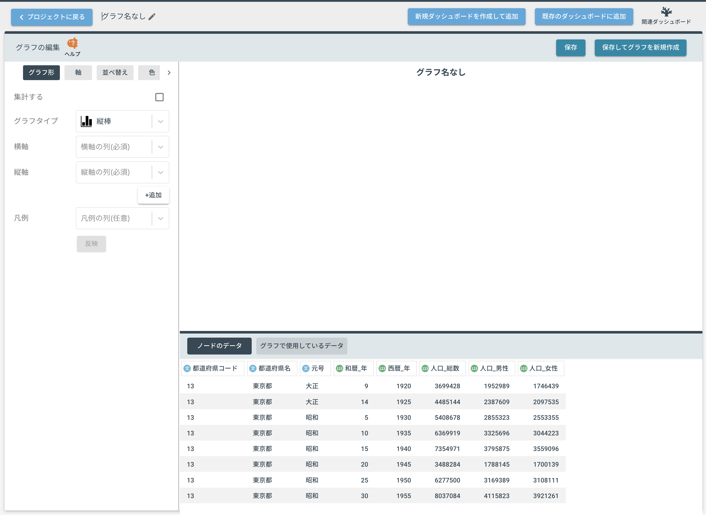Click the 縦棒 bar chart icon
The height and width of the screenshot is (515, 706).
coord(86,121)
